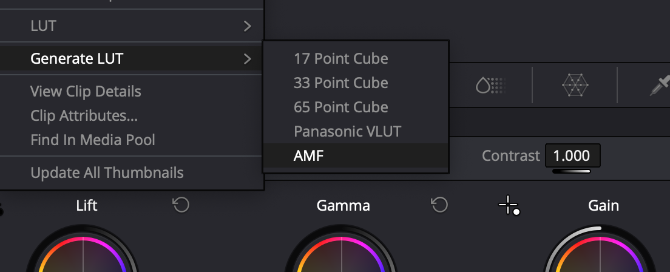Reset the Lift color wheel
The height and width of the screenshot is (272, 670).
(x=180, y=205)
